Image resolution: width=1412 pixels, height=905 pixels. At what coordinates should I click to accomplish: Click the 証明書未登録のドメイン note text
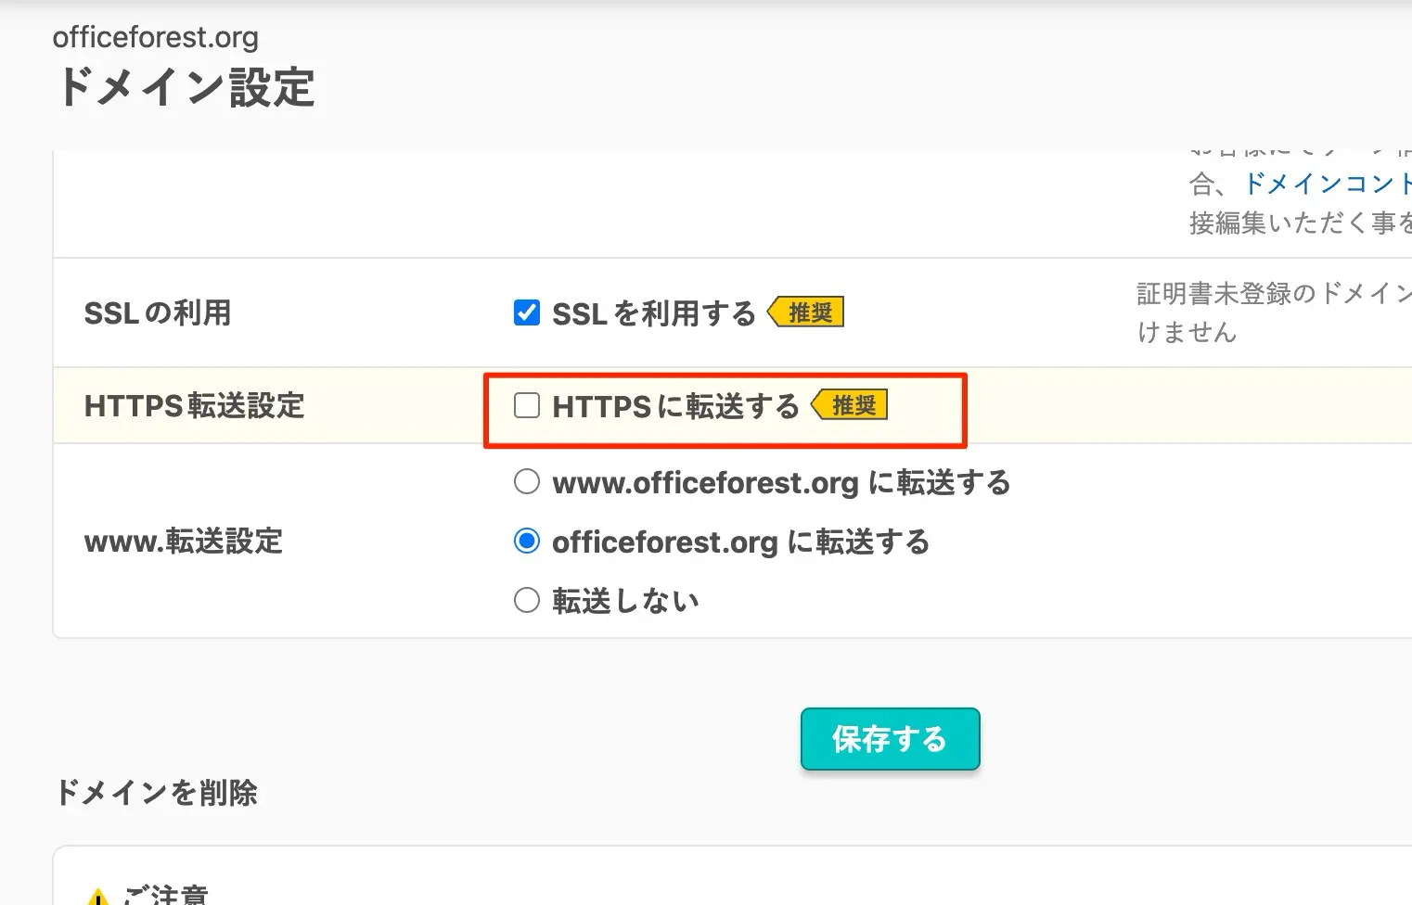[1273, 295]
